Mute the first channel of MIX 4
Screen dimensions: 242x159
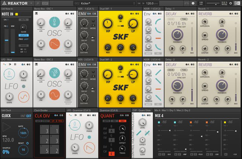[160, 154]
